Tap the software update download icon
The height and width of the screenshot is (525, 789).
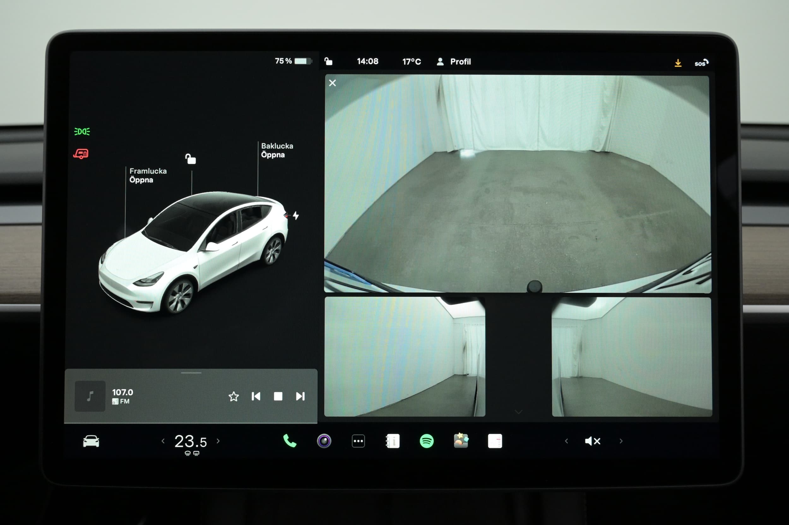pos(678,63)
